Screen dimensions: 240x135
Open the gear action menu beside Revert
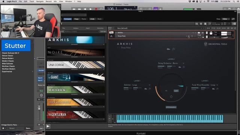click(4, 128)
